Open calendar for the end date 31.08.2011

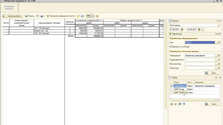pyautogui.click(x=199, y=30)
